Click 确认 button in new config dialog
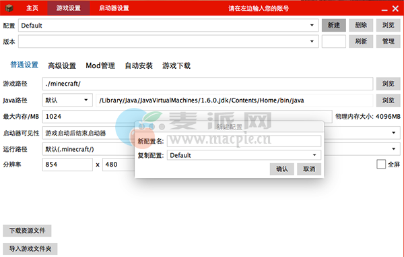Viewport: 404px width, 257px height. pos(282,169)
